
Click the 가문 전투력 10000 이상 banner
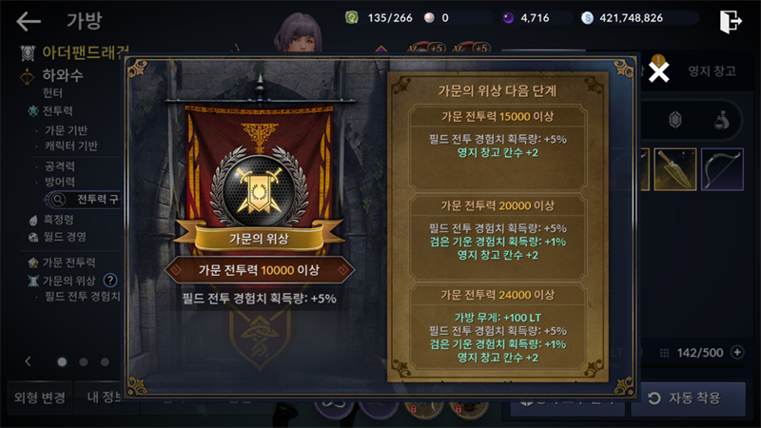(x=259, y=270)
